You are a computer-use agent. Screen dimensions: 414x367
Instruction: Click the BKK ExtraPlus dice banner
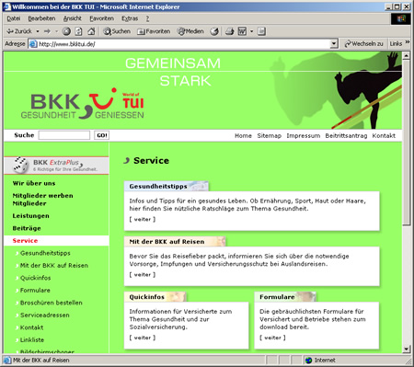(x=56, y=166)
